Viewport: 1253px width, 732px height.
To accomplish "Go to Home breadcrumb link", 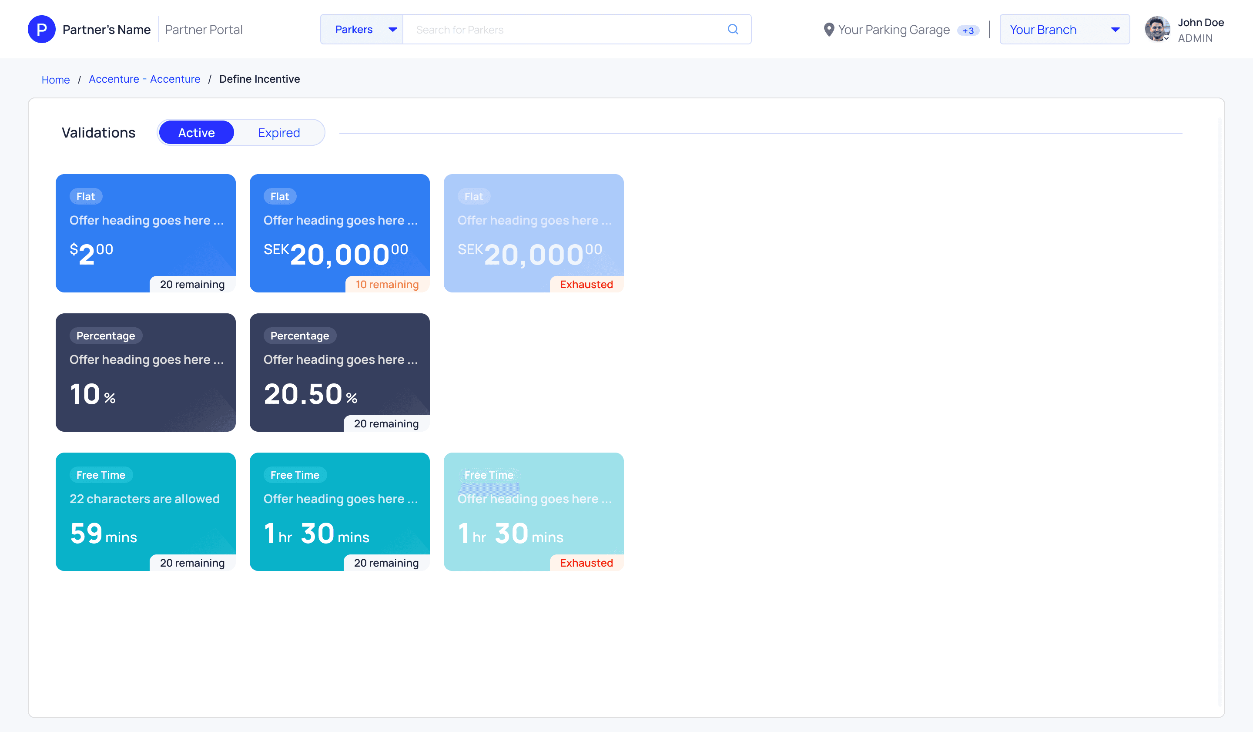I will (55, 80).
